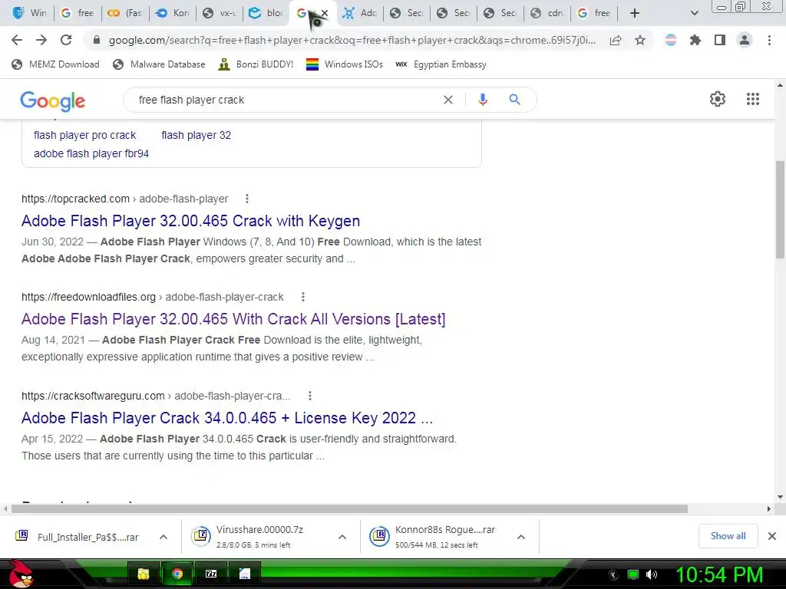Screen dimensions: 786x589
Task: Open a new browser tab
Action: [635, 13]
